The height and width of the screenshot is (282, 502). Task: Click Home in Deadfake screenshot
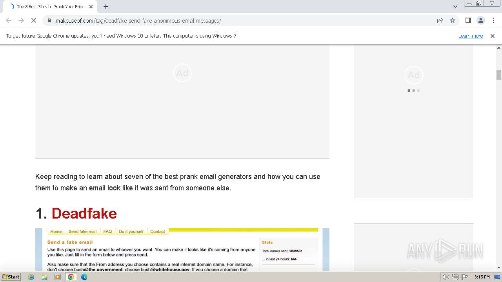click(56, 231)
